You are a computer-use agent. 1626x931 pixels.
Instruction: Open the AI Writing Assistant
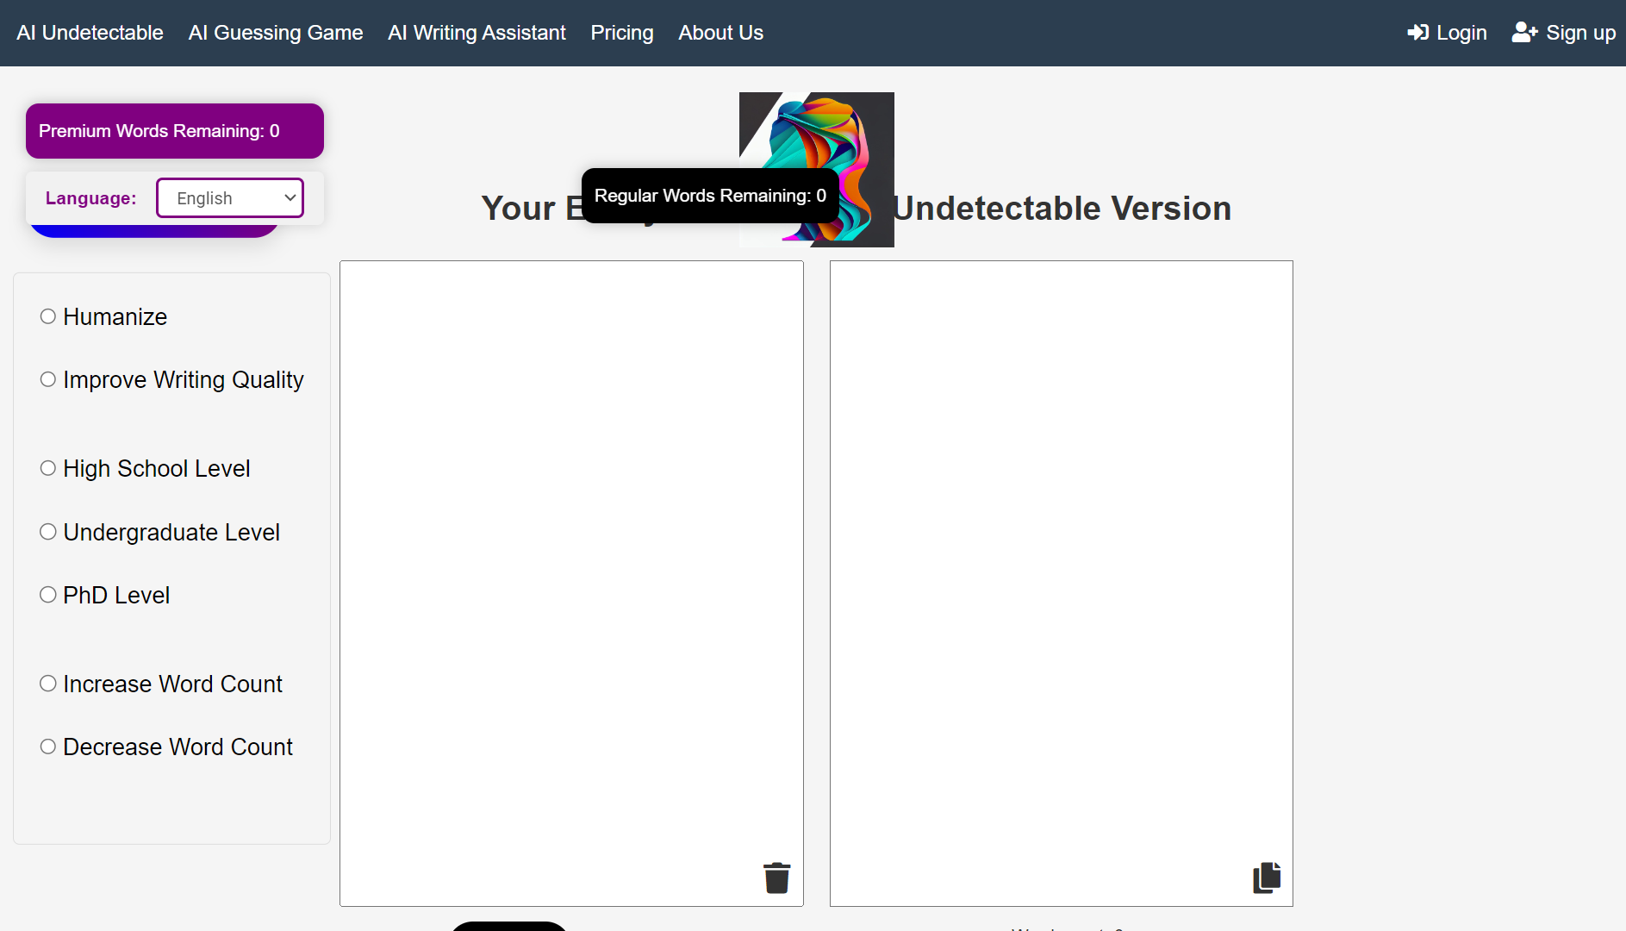coord(477,33)
